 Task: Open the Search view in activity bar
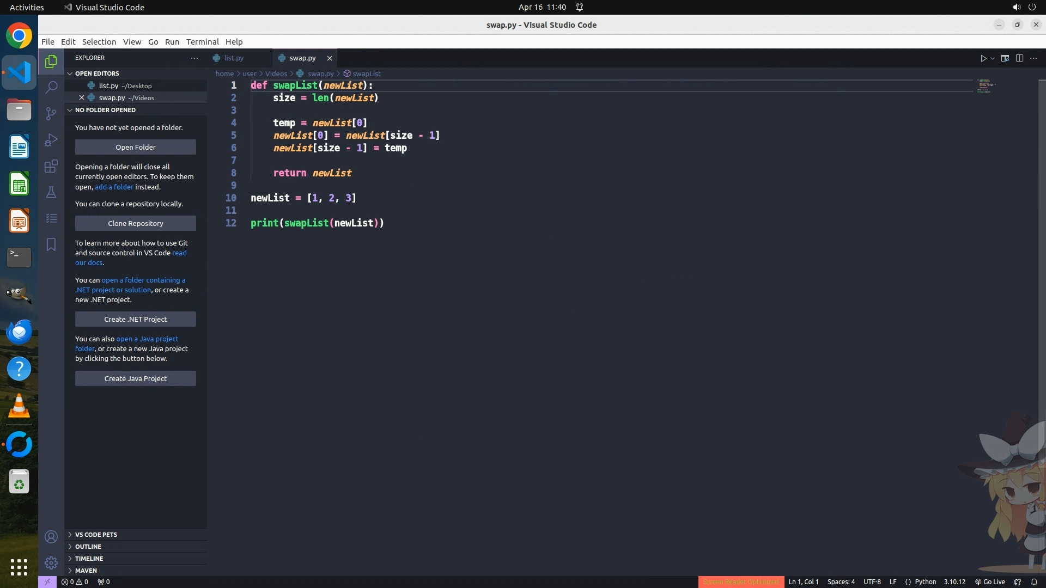click(51, 87)
